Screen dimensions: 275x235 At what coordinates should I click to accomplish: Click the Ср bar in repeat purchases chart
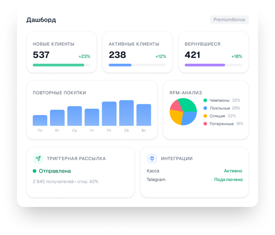tap(75, 116)
